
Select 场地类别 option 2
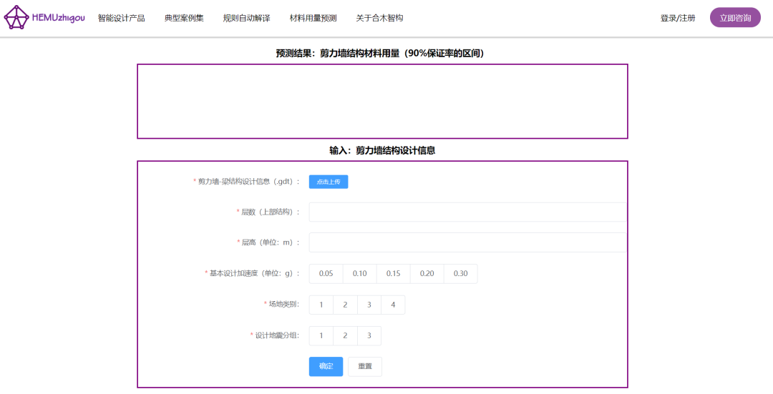345,305
